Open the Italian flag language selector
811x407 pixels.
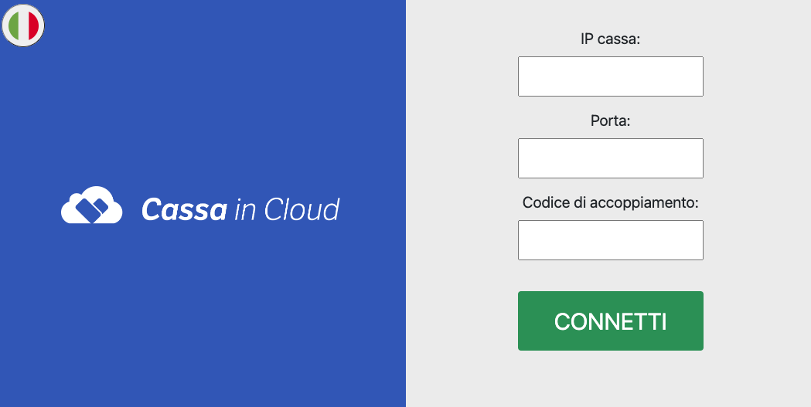(x=23, y=25)
